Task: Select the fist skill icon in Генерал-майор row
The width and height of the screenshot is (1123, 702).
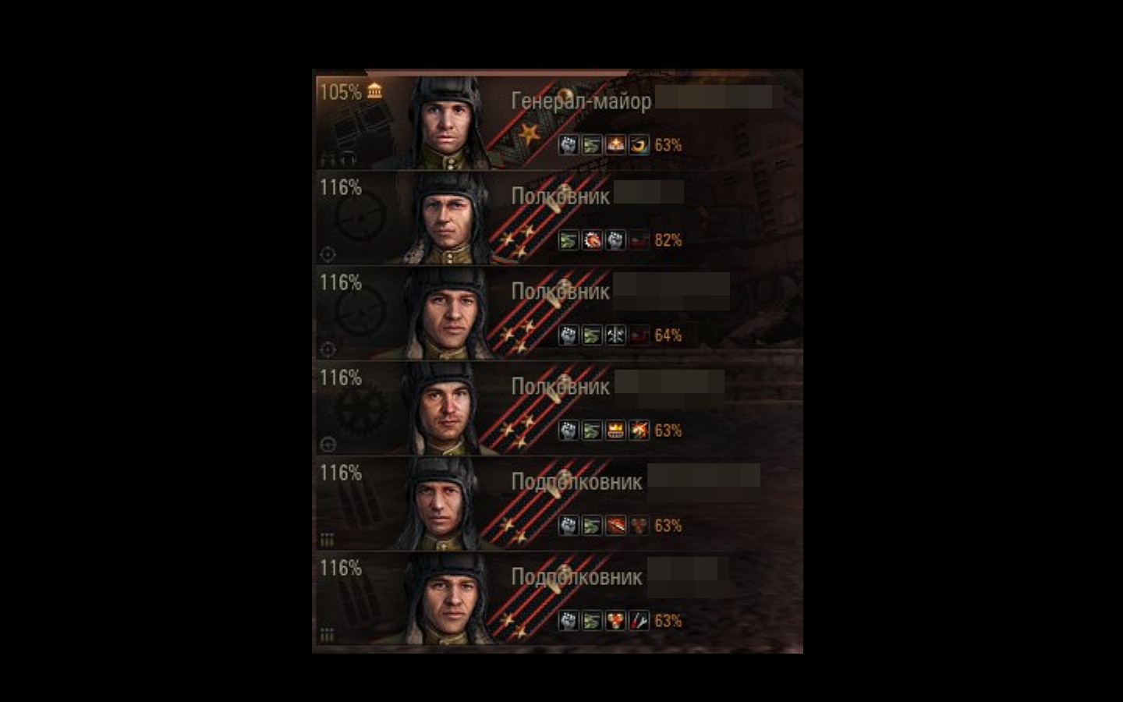Action: click(x=569, y=144)
